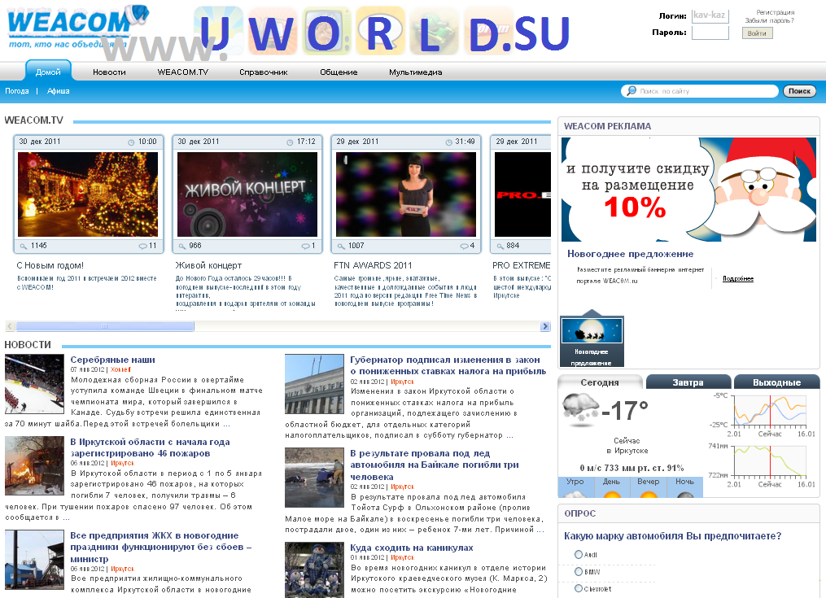This screenshot has width=826, height=598.
Task: Open the Регистрация link
Action: coord(776,12)
